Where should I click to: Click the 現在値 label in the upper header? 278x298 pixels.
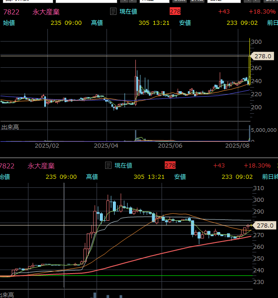[129, 11]
